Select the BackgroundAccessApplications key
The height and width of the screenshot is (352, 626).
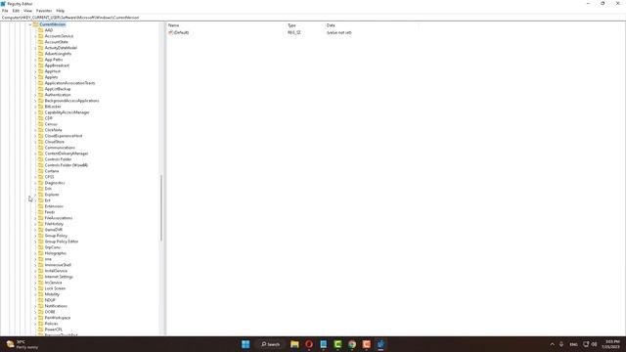71,101
